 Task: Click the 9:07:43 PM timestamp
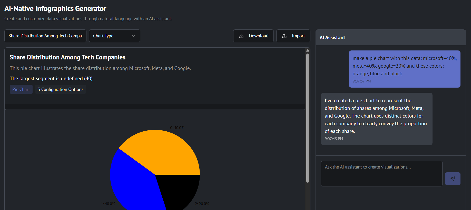(x=334, y=139)
